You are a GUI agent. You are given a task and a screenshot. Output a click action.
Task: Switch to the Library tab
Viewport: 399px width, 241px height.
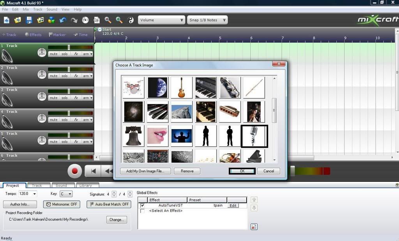pos(87,185)
